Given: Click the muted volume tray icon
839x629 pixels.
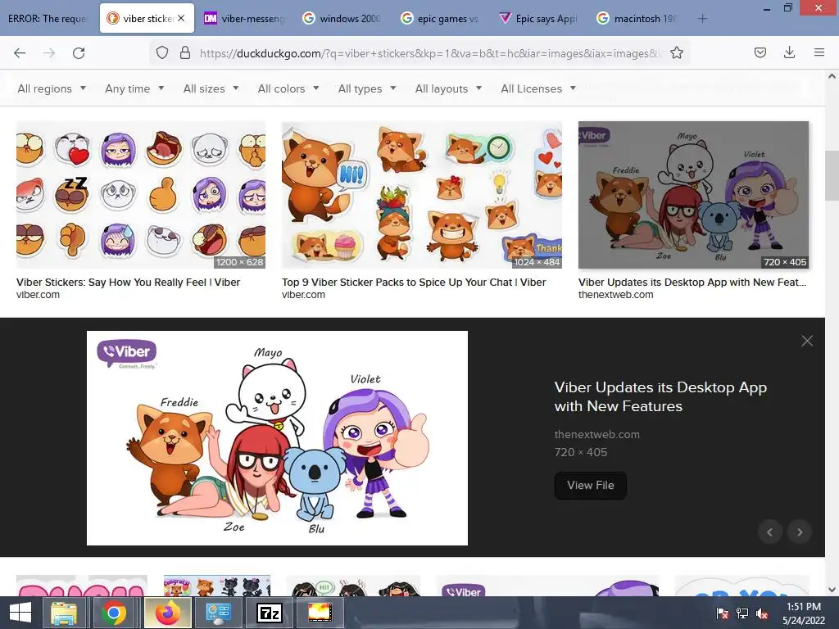Looking at the screenshot, I should (762, 613).
